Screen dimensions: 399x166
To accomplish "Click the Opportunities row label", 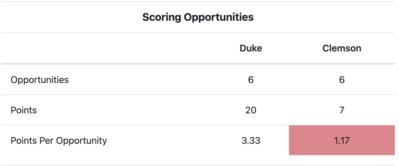I will 40,80.
